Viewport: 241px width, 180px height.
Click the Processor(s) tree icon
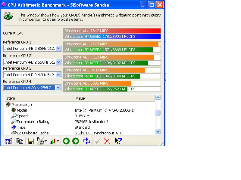8,104
